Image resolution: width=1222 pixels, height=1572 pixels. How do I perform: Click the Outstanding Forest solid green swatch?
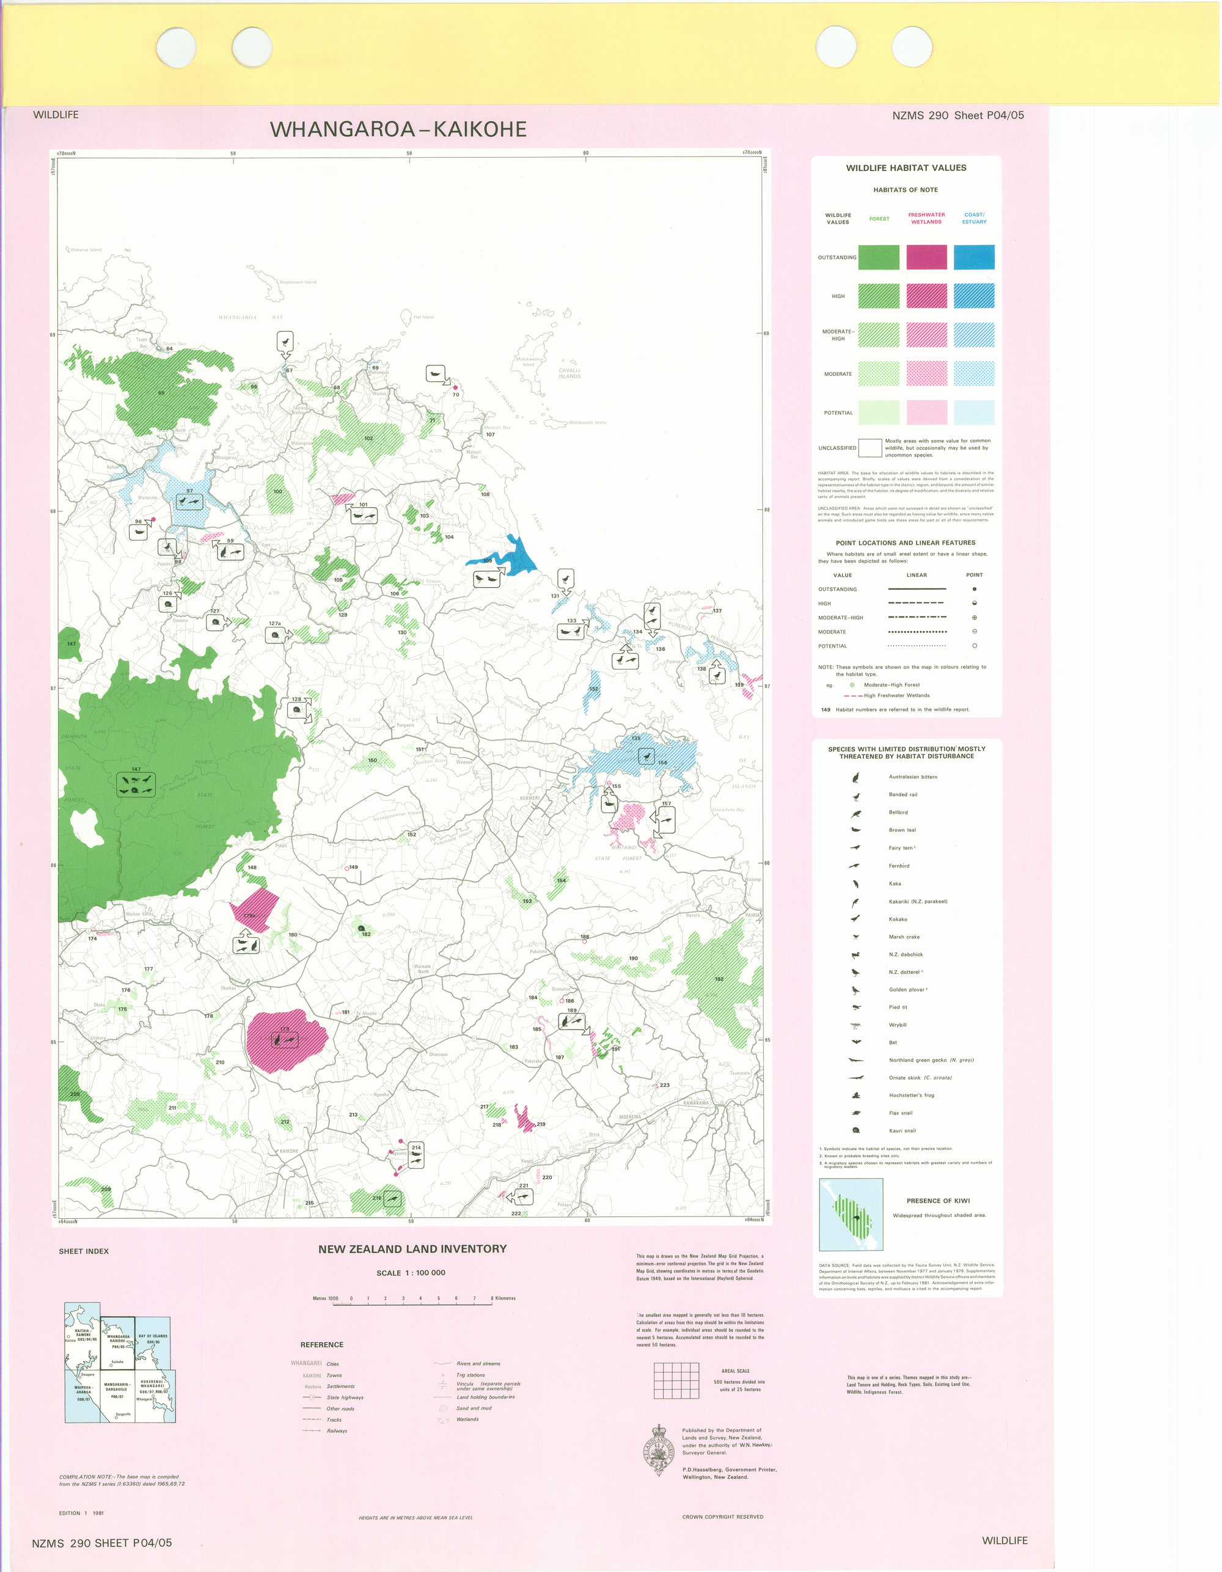pyautogui.click(x=879, y=258)
